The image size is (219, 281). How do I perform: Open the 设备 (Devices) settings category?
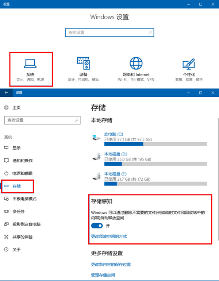(x=83, y=69)
